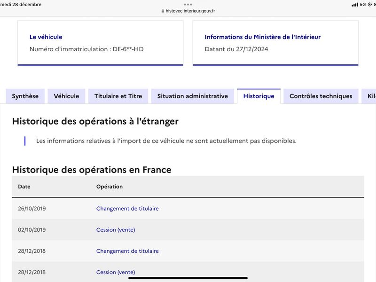This screenshot has width=376, height=282.
Task: Click the import information unavailable notice
Action: point(166,141)
